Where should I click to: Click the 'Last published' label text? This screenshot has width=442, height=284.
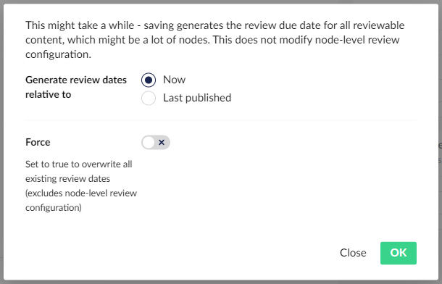pos(197,98)
